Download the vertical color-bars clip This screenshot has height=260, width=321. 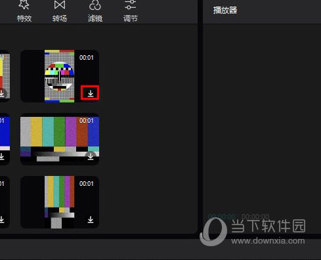coord(91,219)
